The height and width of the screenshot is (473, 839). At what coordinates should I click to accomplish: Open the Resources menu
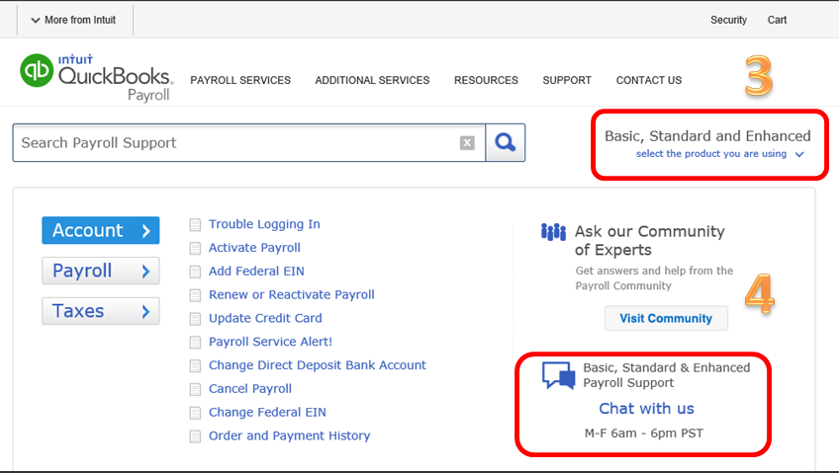tap(486, 80)
